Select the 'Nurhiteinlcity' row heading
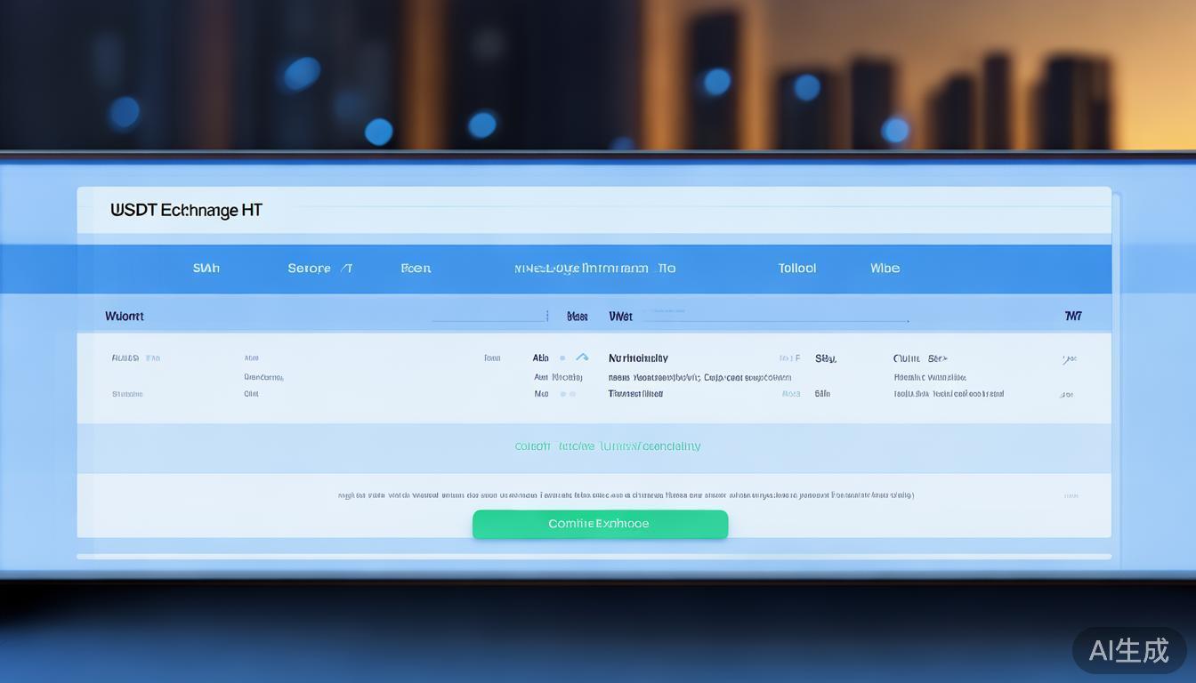Viewport: 1196px width, 683px height. [x=637, y=358]
